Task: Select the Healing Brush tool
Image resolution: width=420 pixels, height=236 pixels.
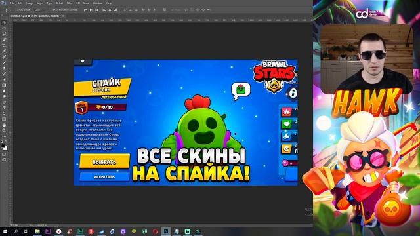Action: 5,57
